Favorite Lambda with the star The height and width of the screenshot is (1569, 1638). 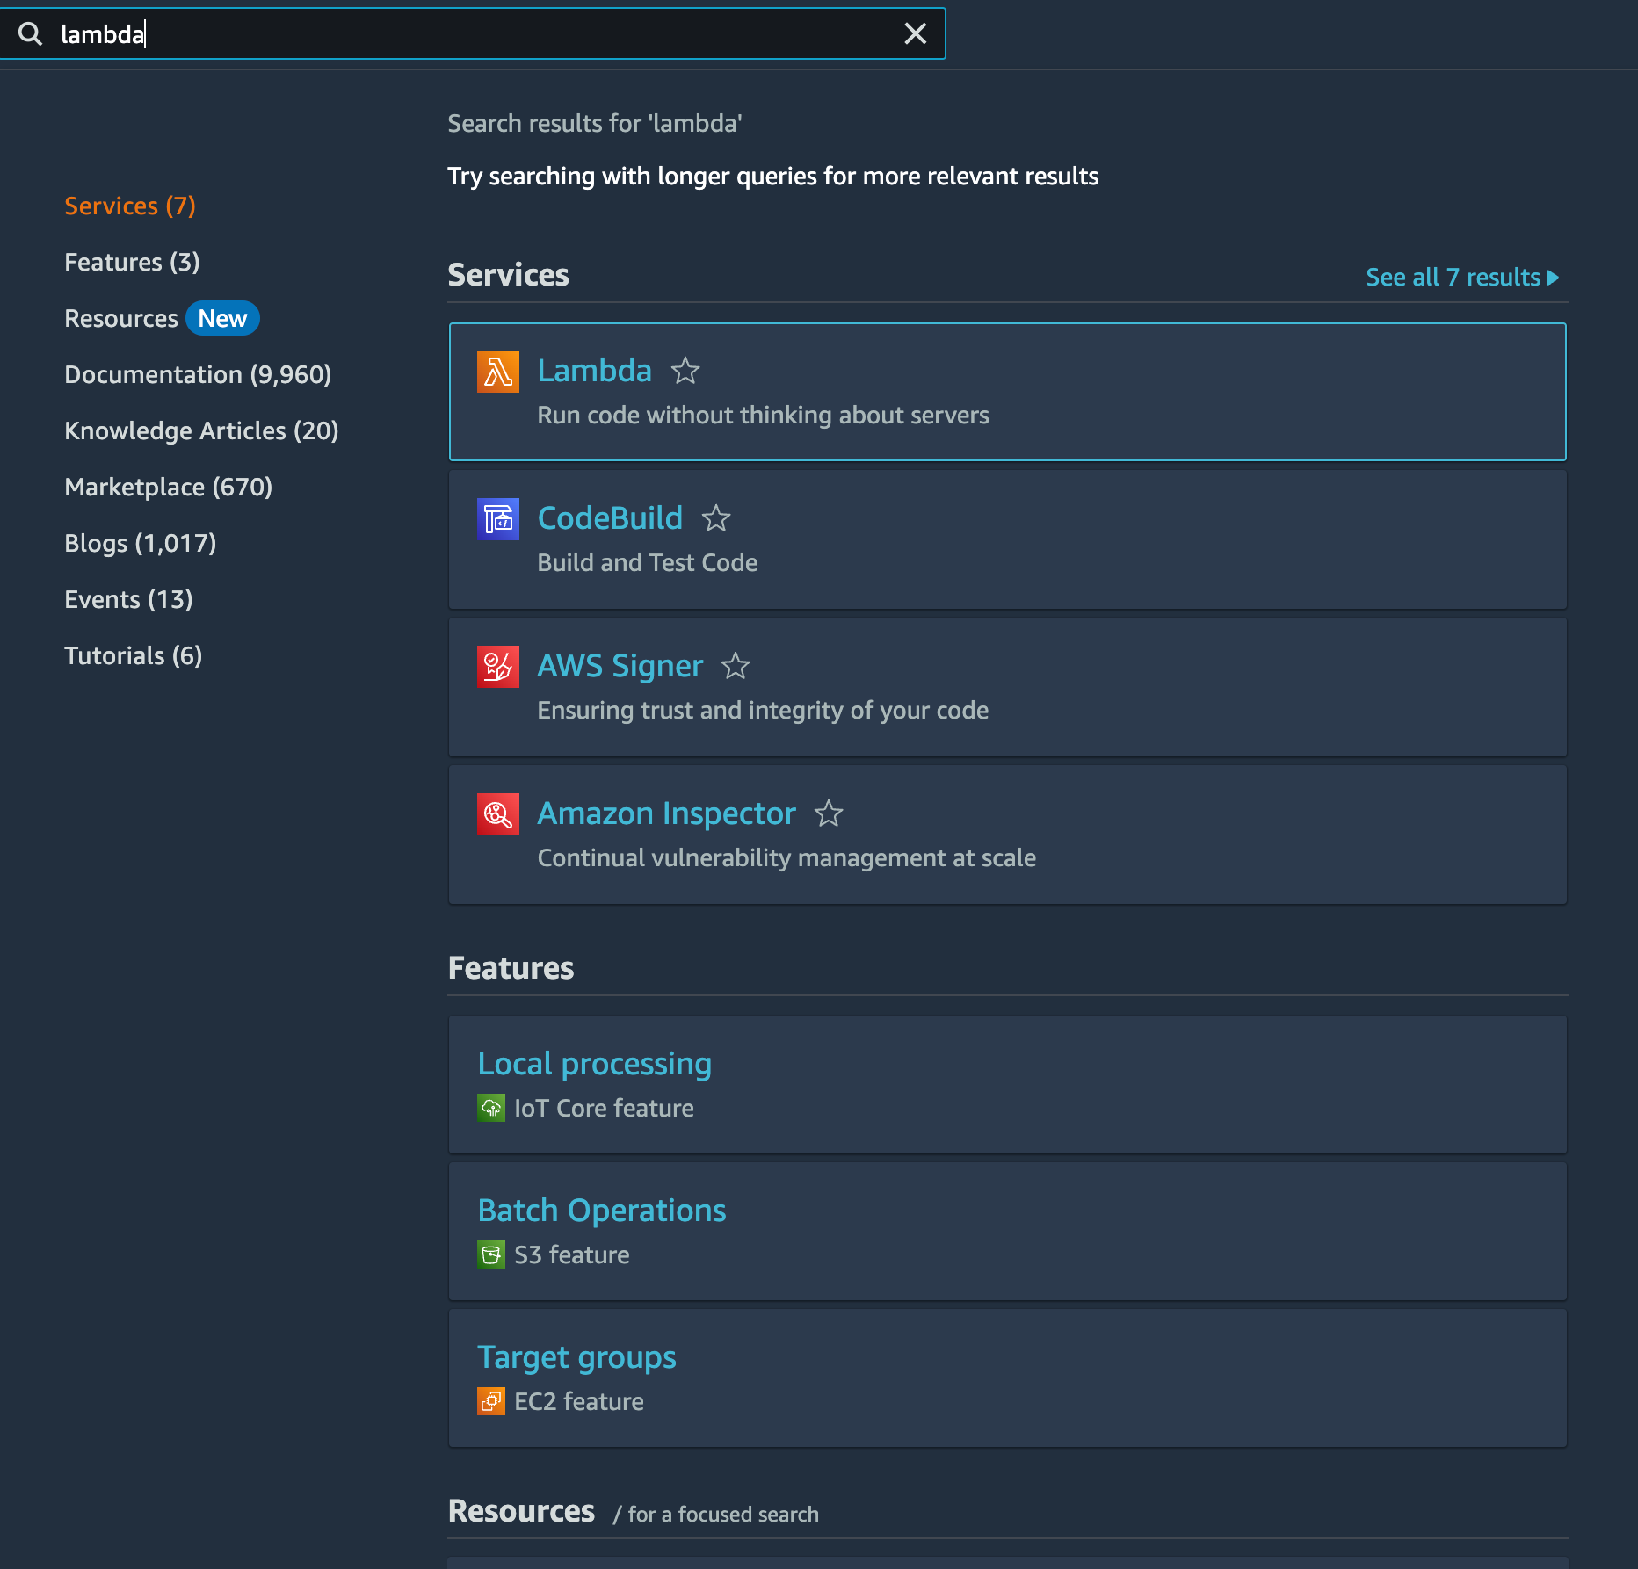pyautogui.click(x=685, y=372)
